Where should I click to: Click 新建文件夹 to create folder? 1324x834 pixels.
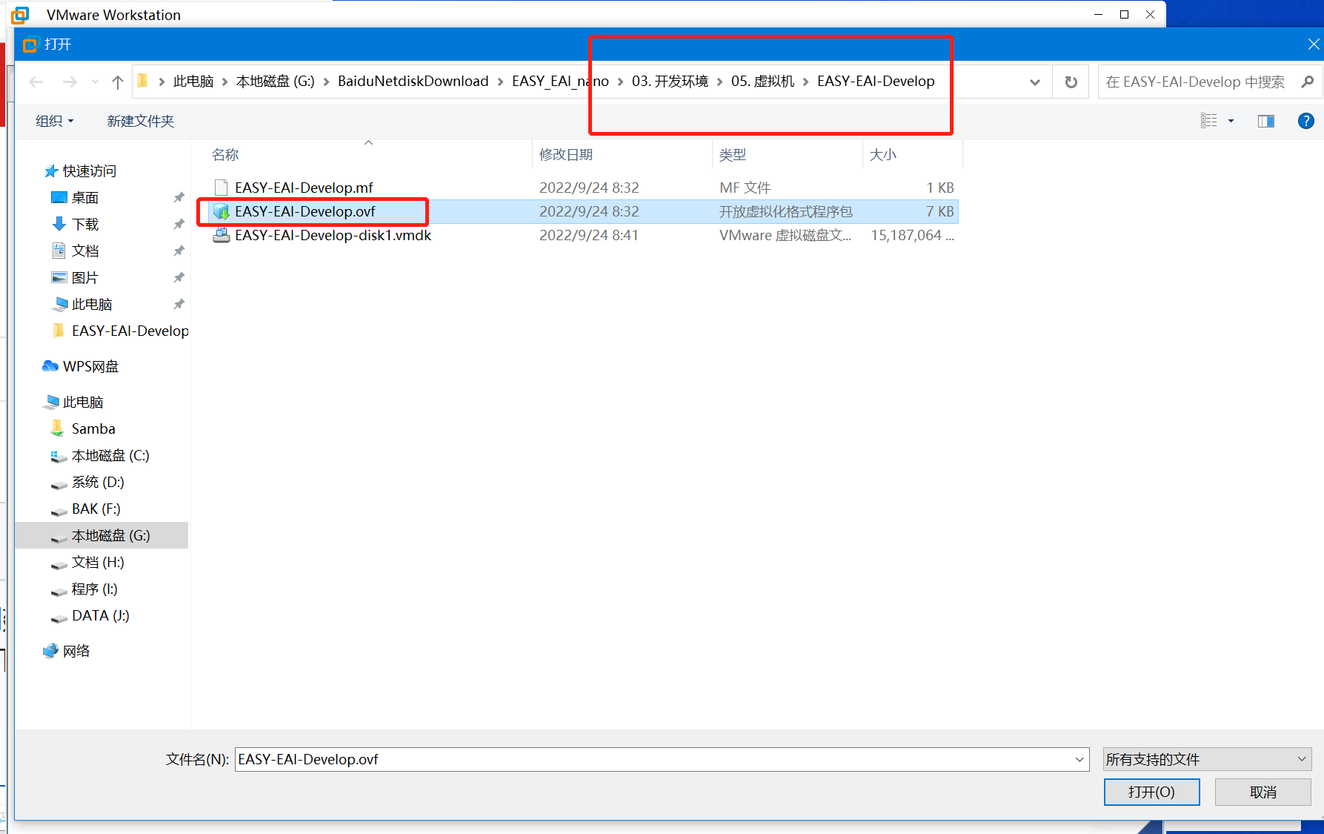click(x=140, y=121)
